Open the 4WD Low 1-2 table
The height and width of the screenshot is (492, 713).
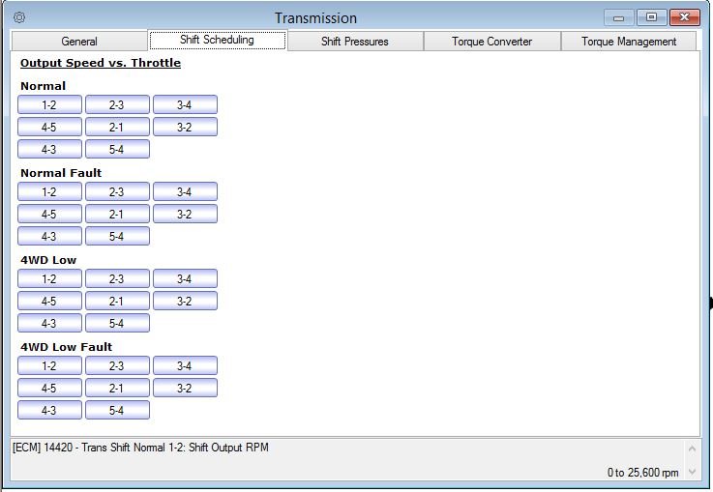(49, 279)
